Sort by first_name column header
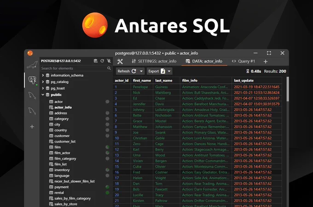This screenshot has height=207, width=313. [142, 80]
